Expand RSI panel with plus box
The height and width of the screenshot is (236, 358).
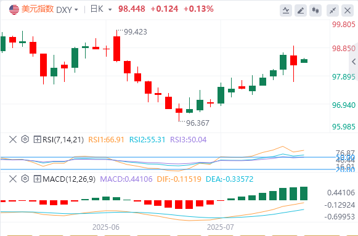click(x=37, y=139)
